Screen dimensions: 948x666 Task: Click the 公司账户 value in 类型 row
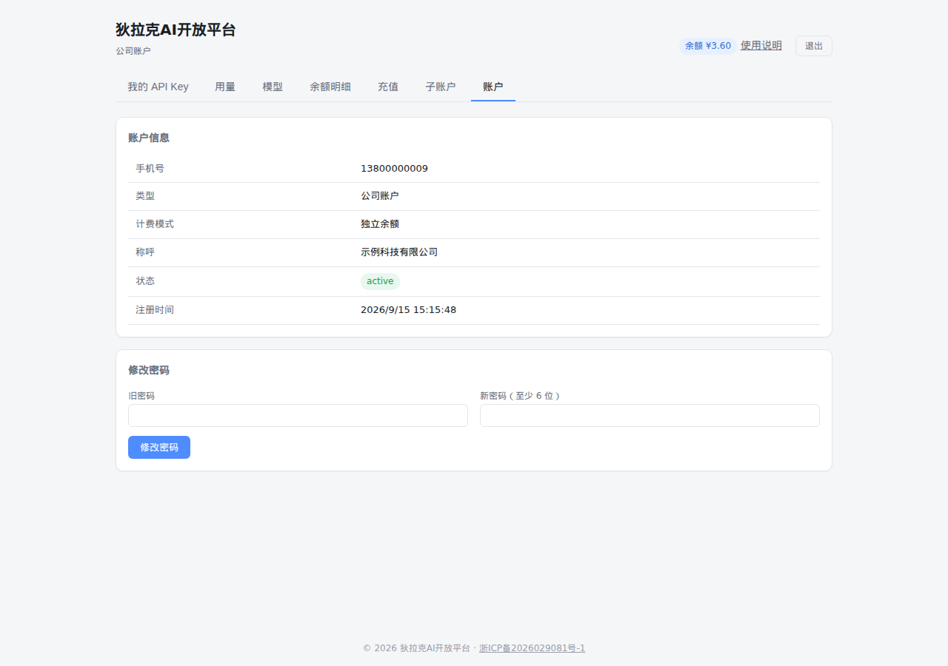tap(380, 196)
